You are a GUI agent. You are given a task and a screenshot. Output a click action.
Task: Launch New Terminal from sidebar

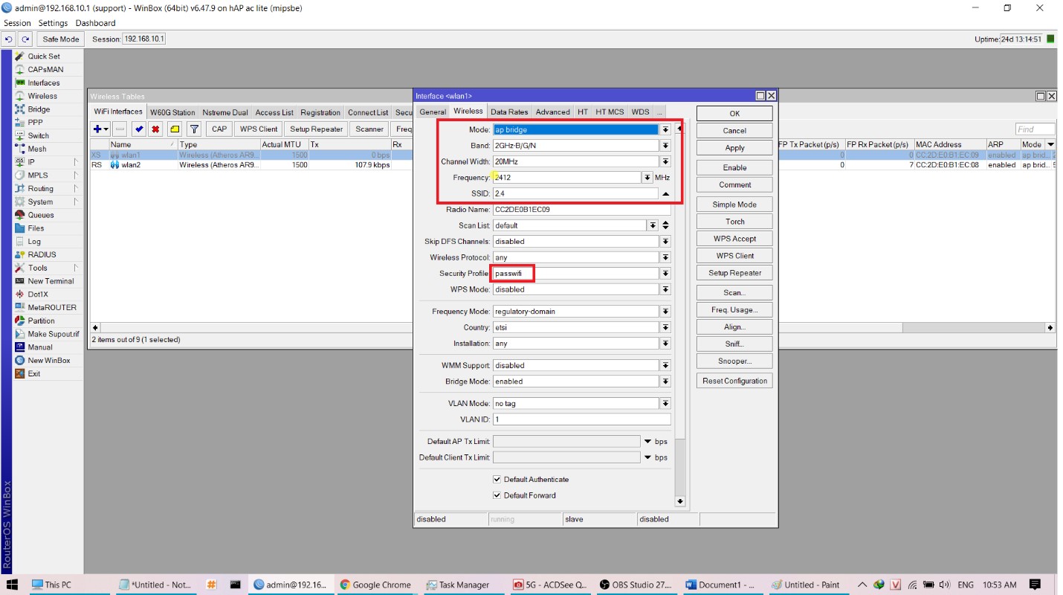pos(51,281)
